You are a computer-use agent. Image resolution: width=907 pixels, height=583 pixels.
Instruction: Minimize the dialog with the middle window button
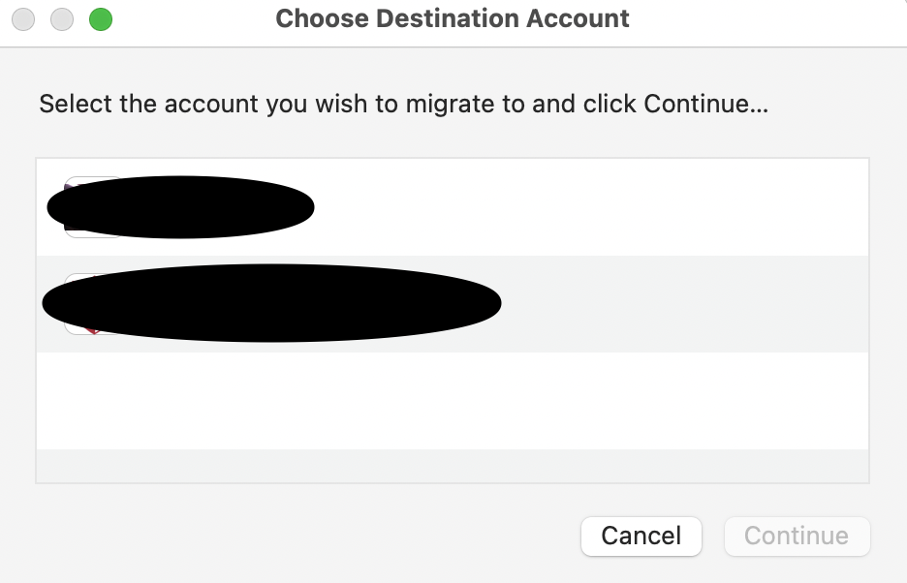point(62,19)
